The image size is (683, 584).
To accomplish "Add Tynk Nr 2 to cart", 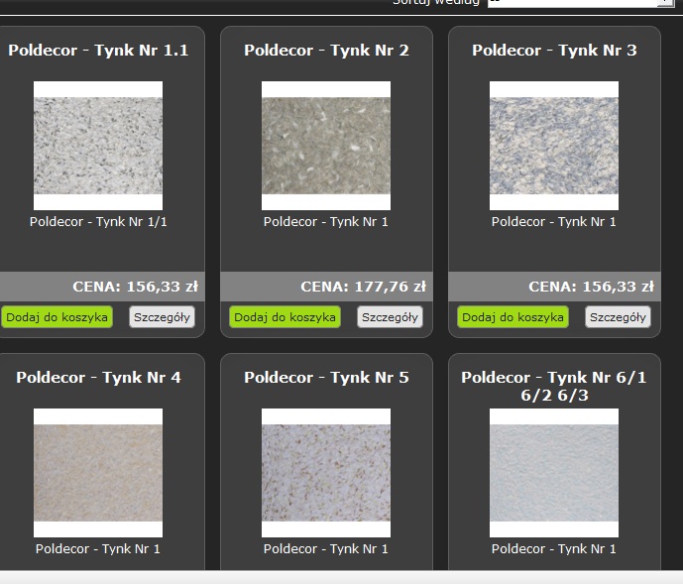I will [x=285, y=317].
